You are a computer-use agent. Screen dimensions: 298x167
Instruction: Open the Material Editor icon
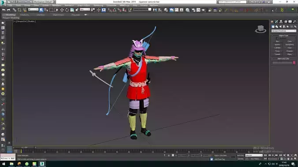[x=188, y=10]
